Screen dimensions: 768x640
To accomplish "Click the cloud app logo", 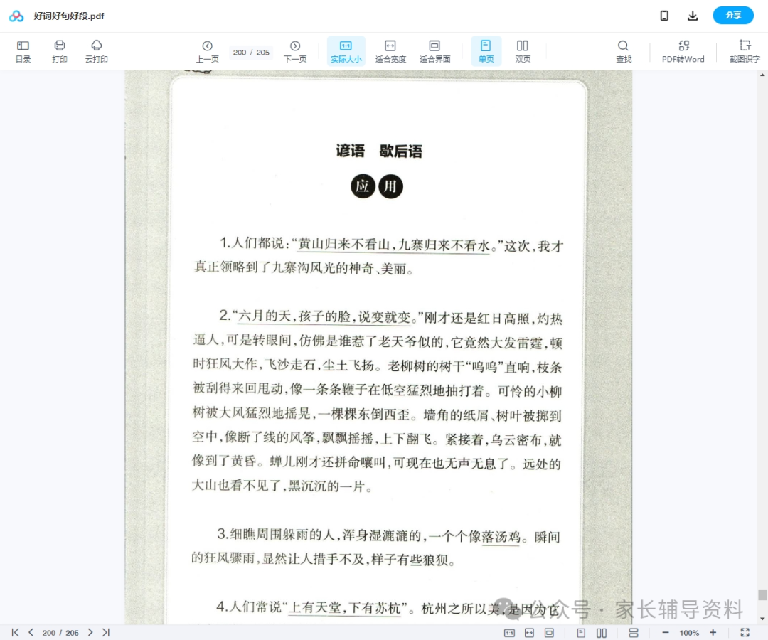I will click(x=16, y=16).
